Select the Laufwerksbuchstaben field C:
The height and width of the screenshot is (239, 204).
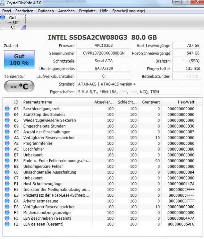tap(104, 76)
